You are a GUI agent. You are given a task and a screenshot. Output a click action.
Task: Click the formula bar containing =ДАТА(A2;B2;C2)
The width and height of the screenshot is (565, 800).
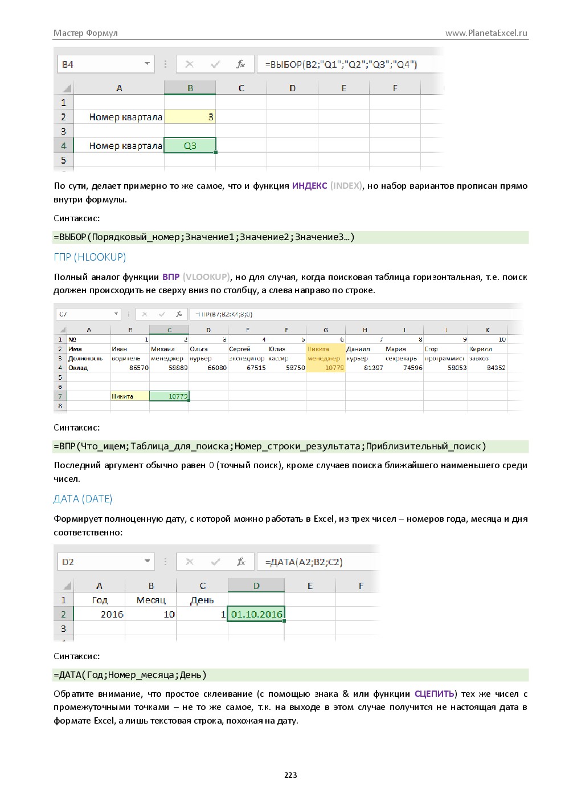point(318,562)
